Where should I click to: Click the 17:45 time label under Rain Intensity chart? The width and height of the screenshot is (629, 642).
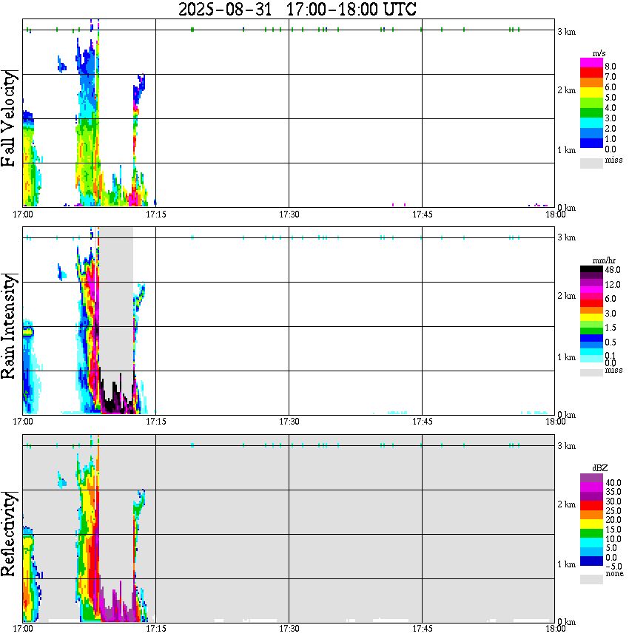tap(422, 422)
